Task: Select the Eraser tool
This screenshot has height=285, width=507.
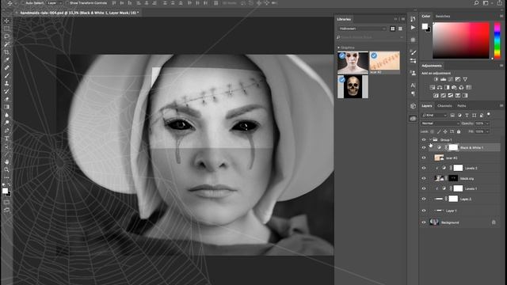Action: click(x=6, y=99)
